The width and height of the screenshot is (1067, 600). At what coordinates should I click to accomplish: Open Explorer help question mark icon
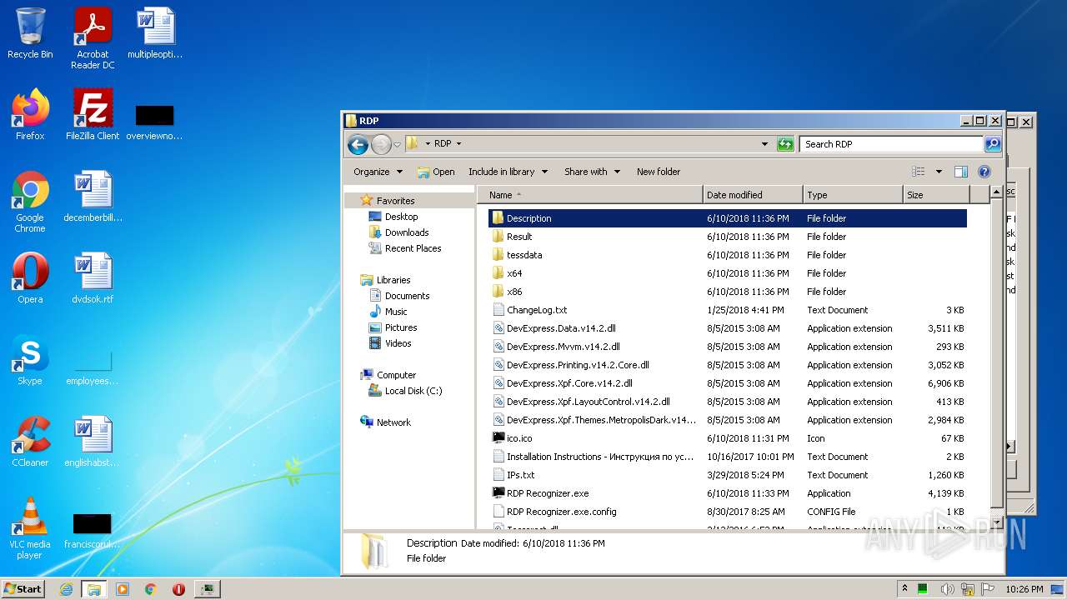[984, 172]
